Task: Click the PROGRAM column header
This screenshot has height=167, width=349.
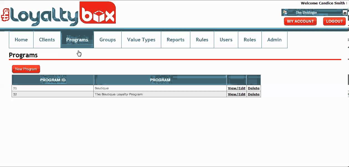Action: pos(160,80)
